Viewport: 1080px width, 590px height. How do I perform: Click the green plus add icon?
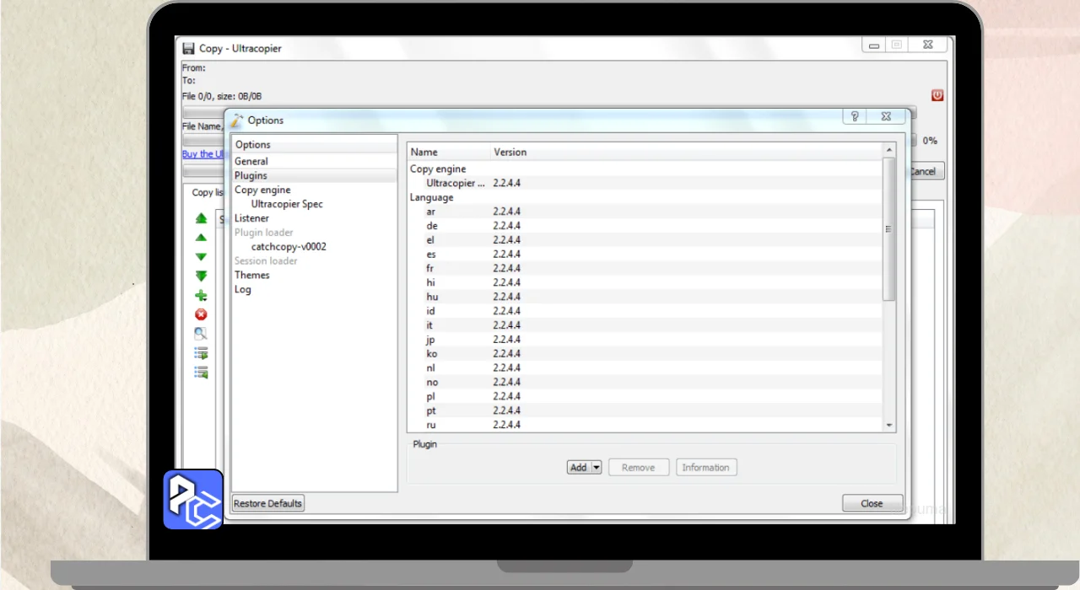(x=201, y=296)
